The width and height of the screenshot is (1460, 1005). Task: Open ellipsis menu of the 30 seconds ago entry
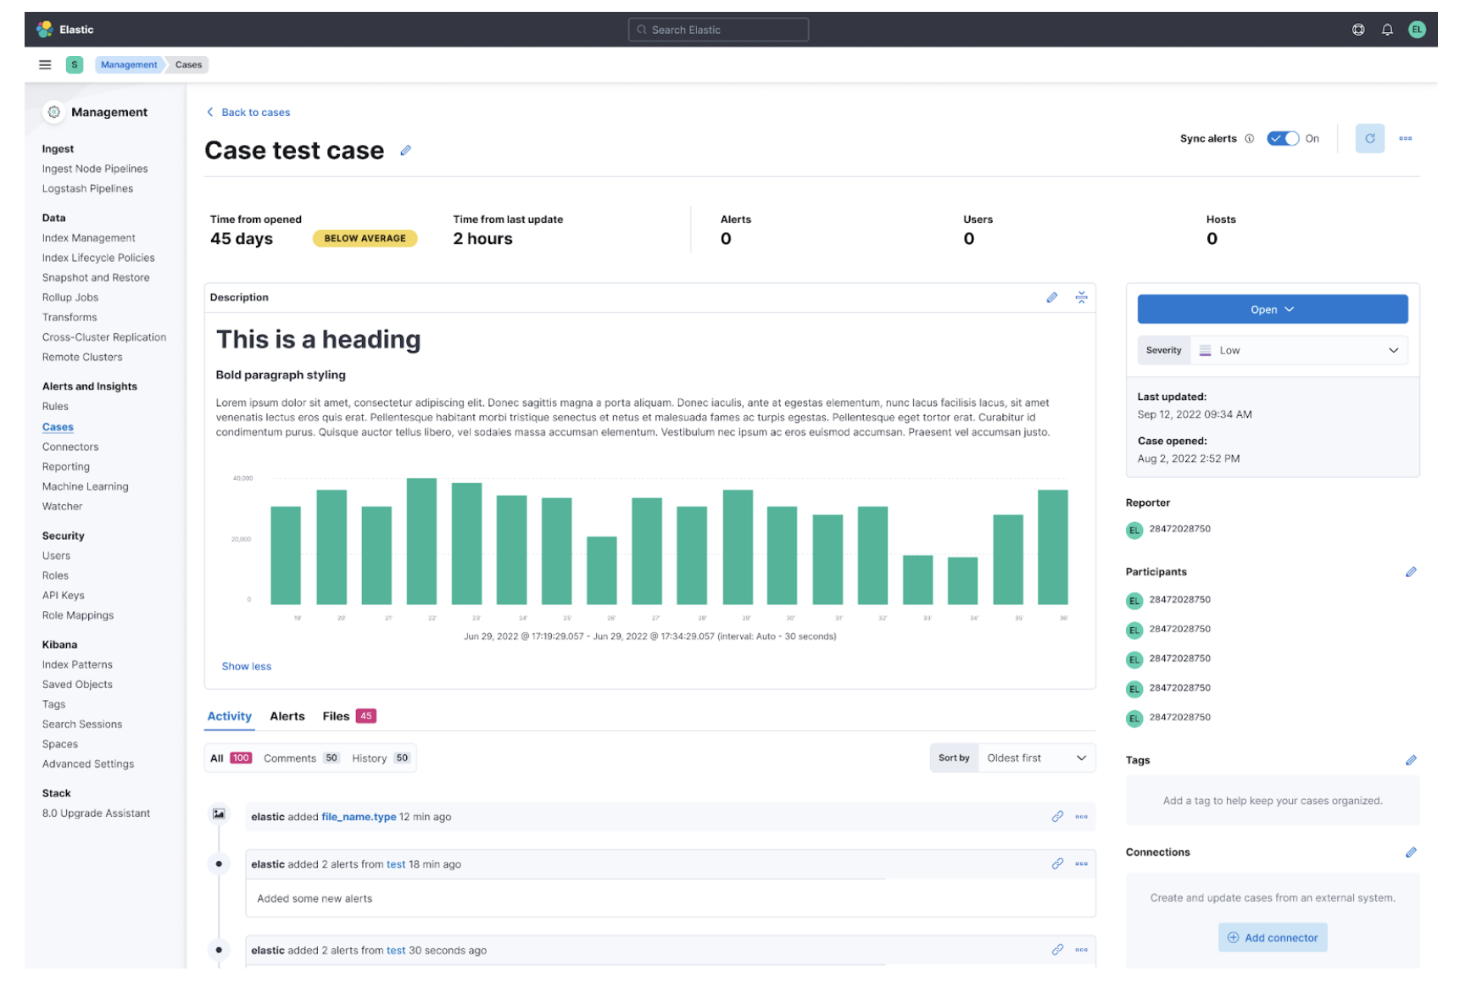coord(1081,951)
